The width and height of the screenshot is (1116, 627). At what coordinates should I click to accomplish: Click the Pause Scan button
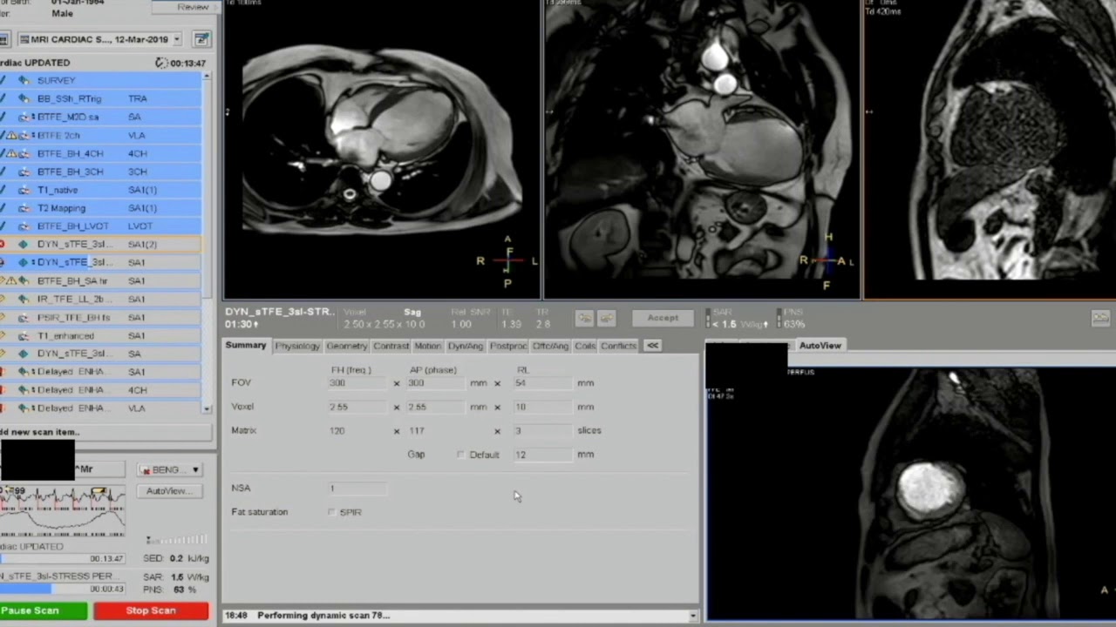click(43, 610)
